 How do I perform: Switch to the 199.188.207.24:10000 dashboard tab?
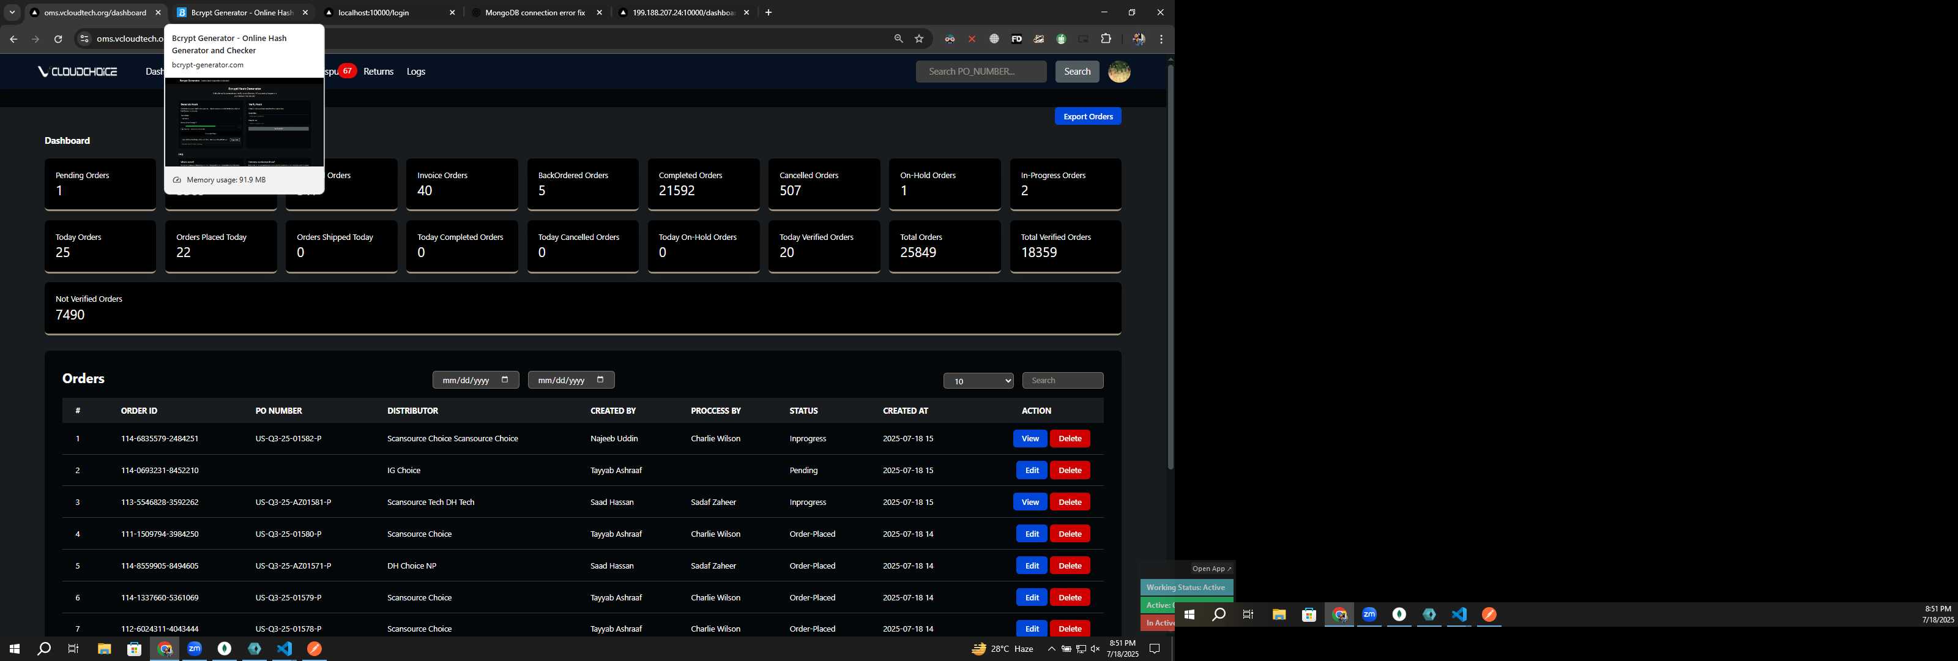683,12
